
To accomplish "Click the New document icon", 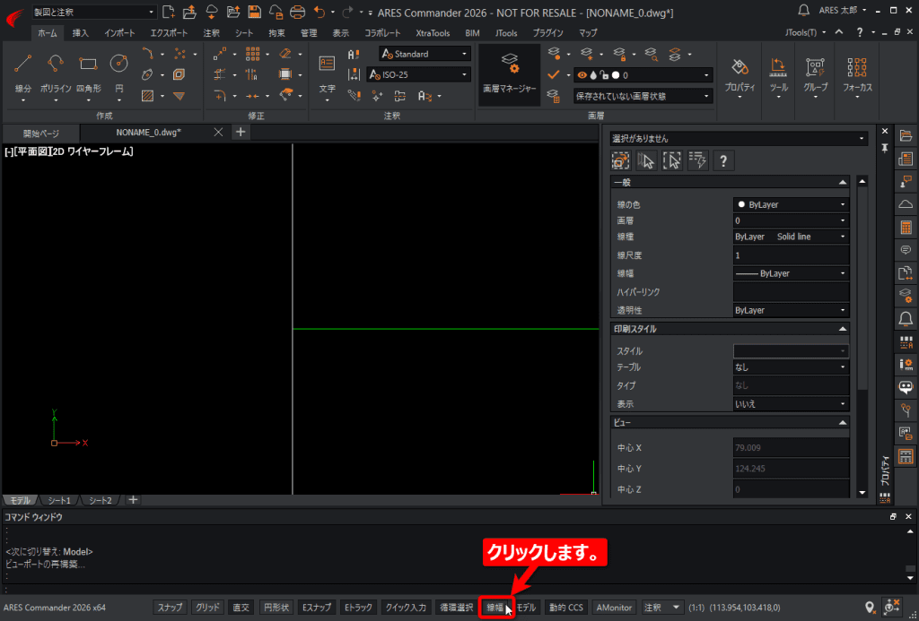I will pyautogui.click(x=168, y=11).
